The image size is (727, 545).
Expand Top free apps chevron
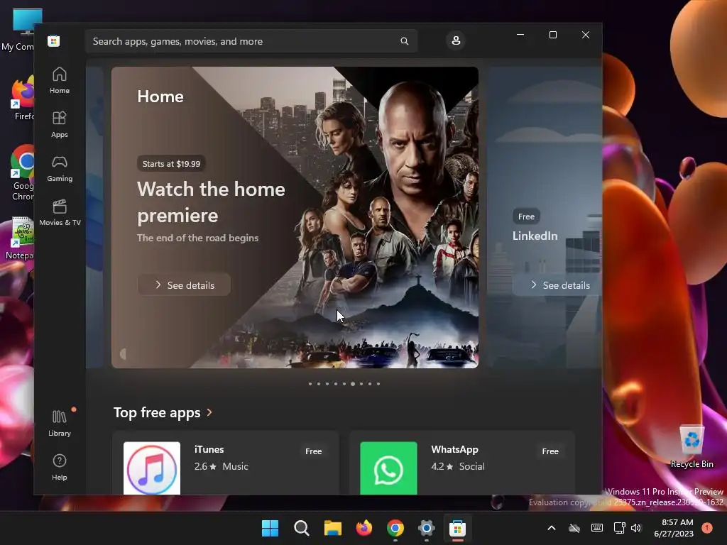point(209,412)
